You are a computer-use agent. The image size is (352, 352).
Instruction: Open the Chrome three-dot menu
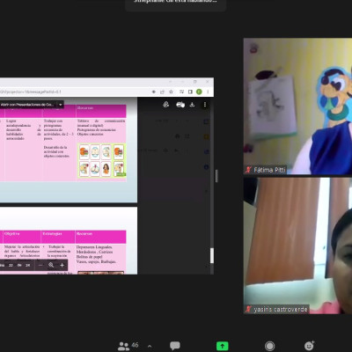(208, 92)
